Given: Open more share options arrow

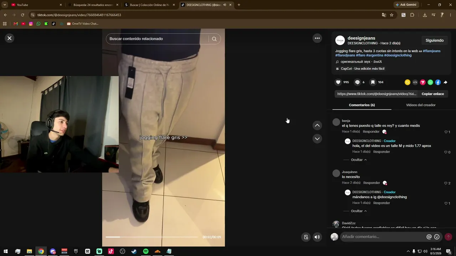Looking at the screenshot, I should (x=445, y=82).
